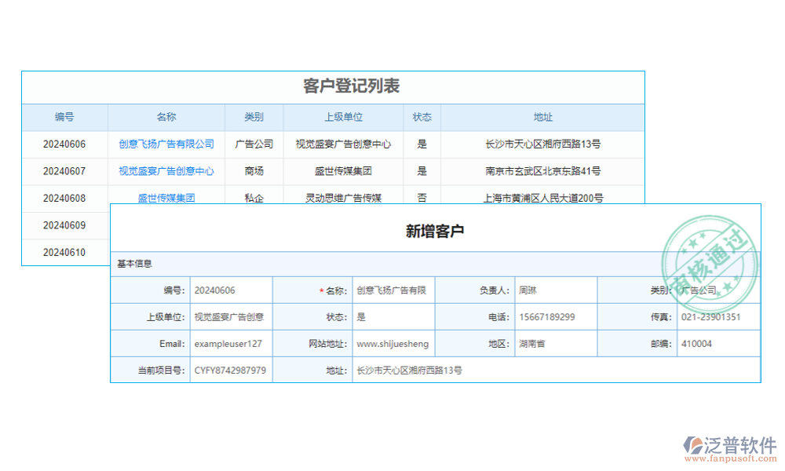
Task: Click the 当前项目号 field CYFY8742987979
Action: pyautogui.click(x=230, y=370)
